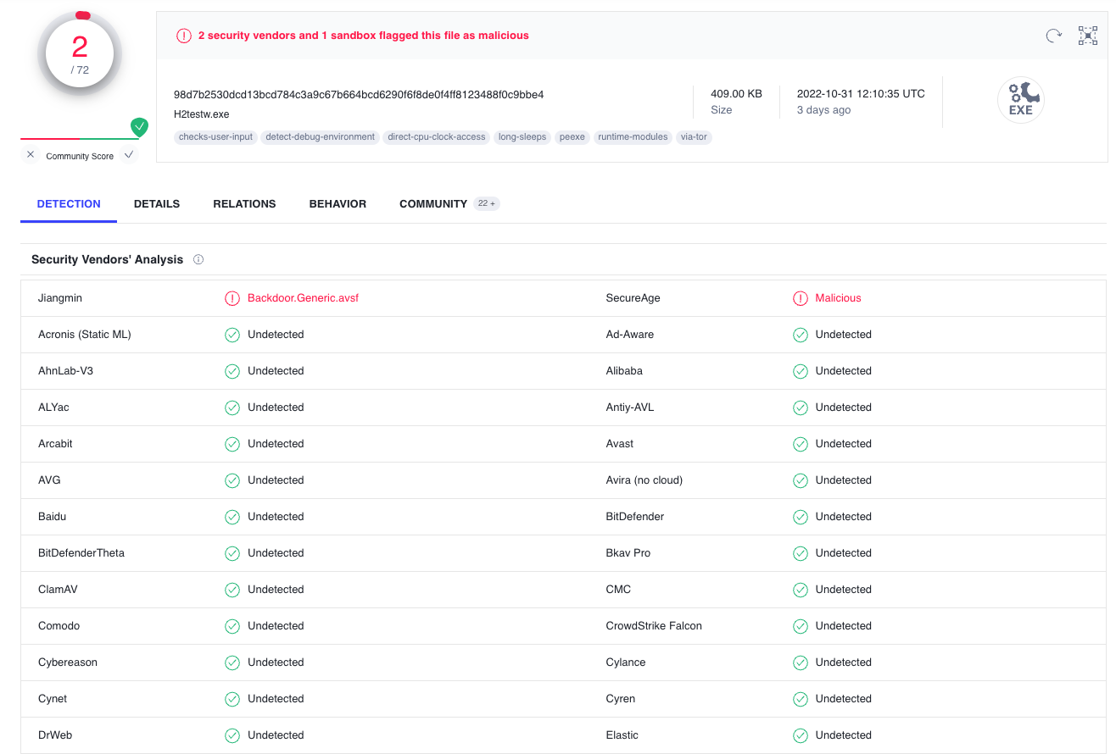
Task: Open the similar files search icon
Action: coord(1088,36)
